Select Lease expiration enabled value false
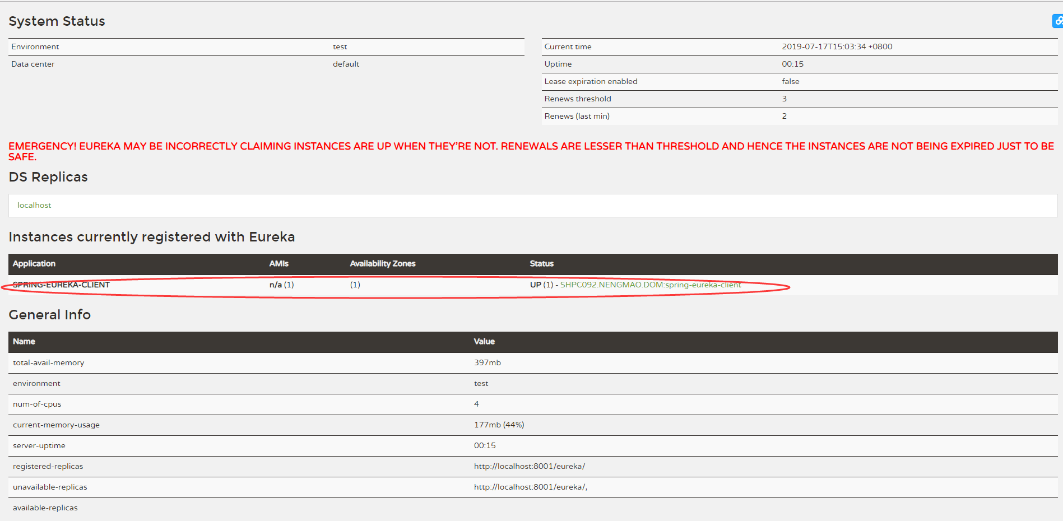The width and height of the screenshot is (1063, 521). click(x=790, y=81)
